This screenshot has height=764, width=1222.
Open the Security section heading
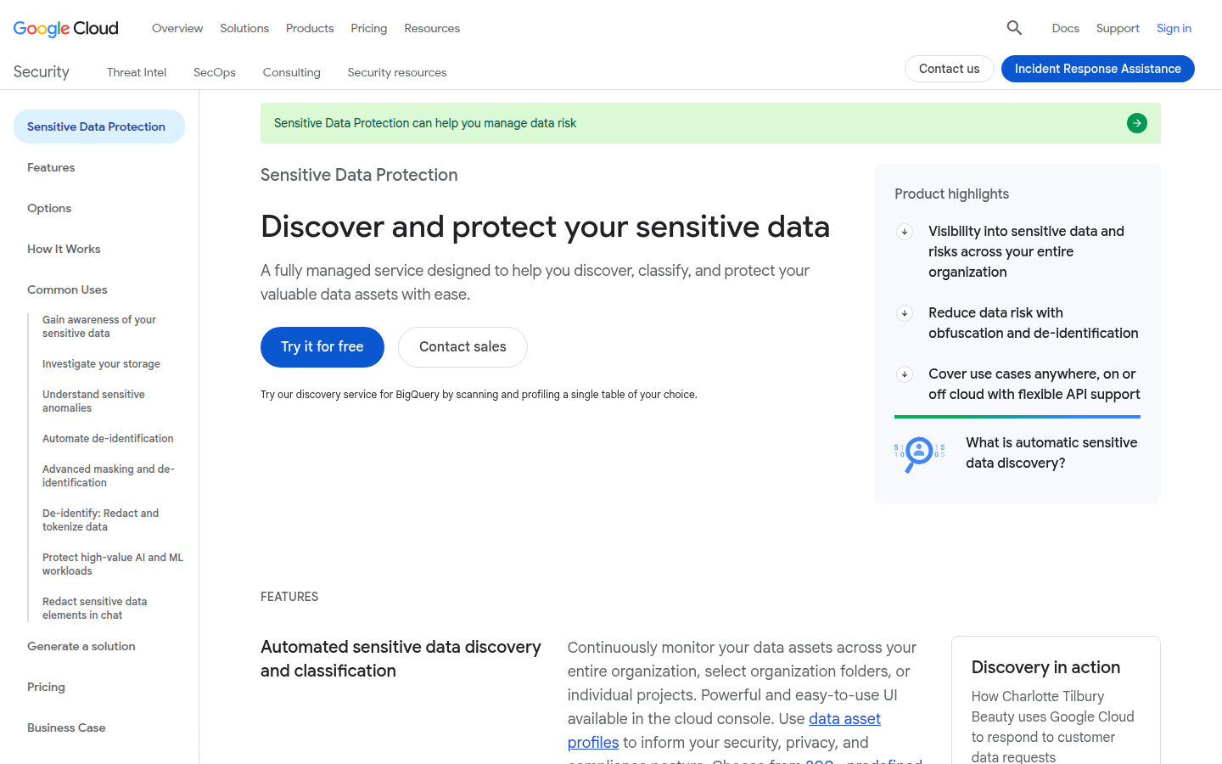(42, 72)
